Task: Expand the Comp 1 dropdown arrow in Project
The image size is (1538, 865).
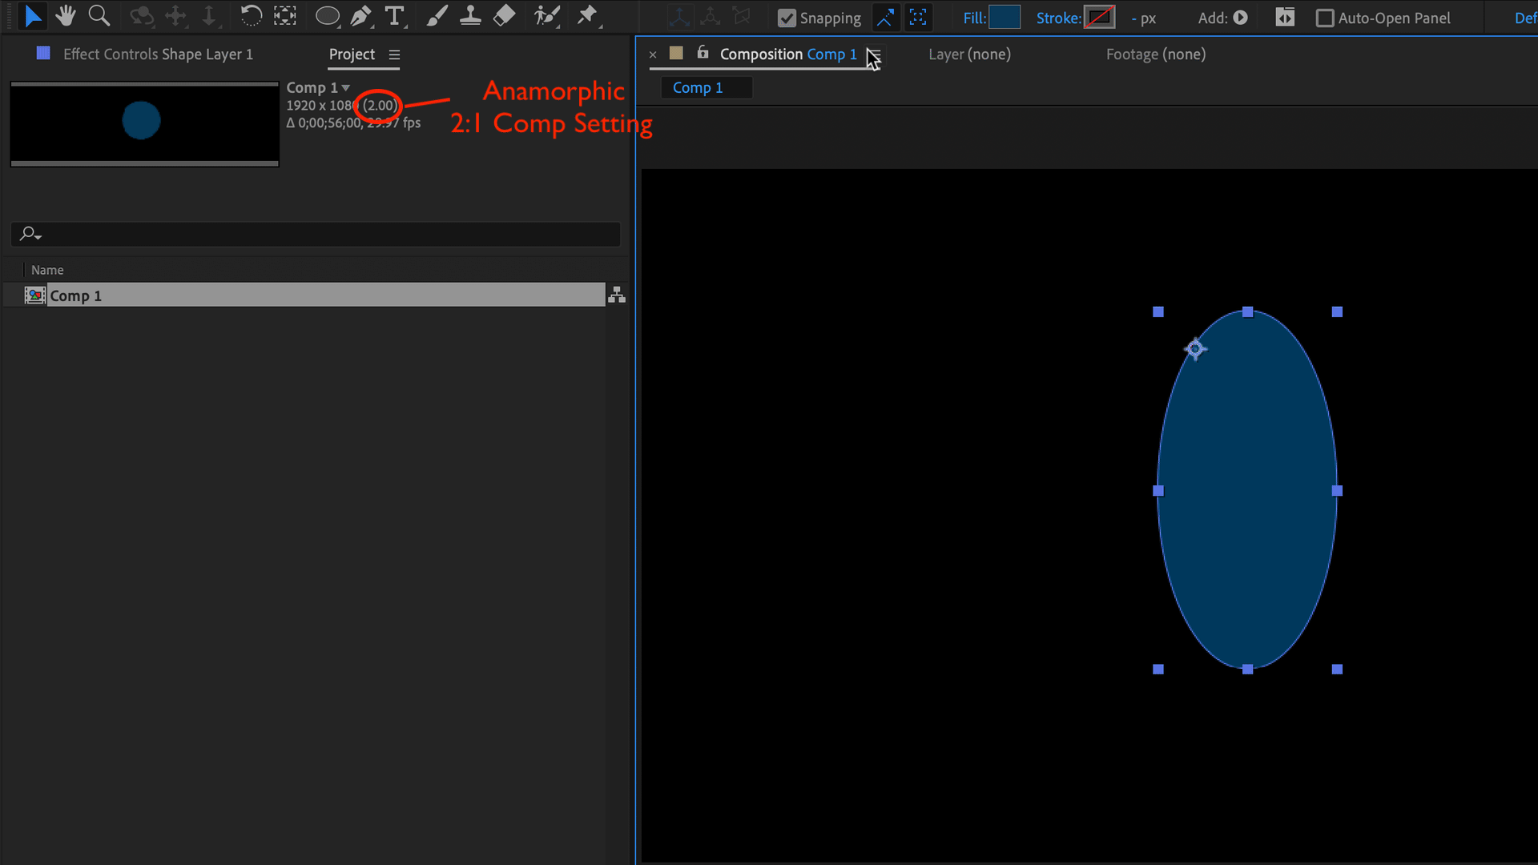Action: (x=346, y=87)
